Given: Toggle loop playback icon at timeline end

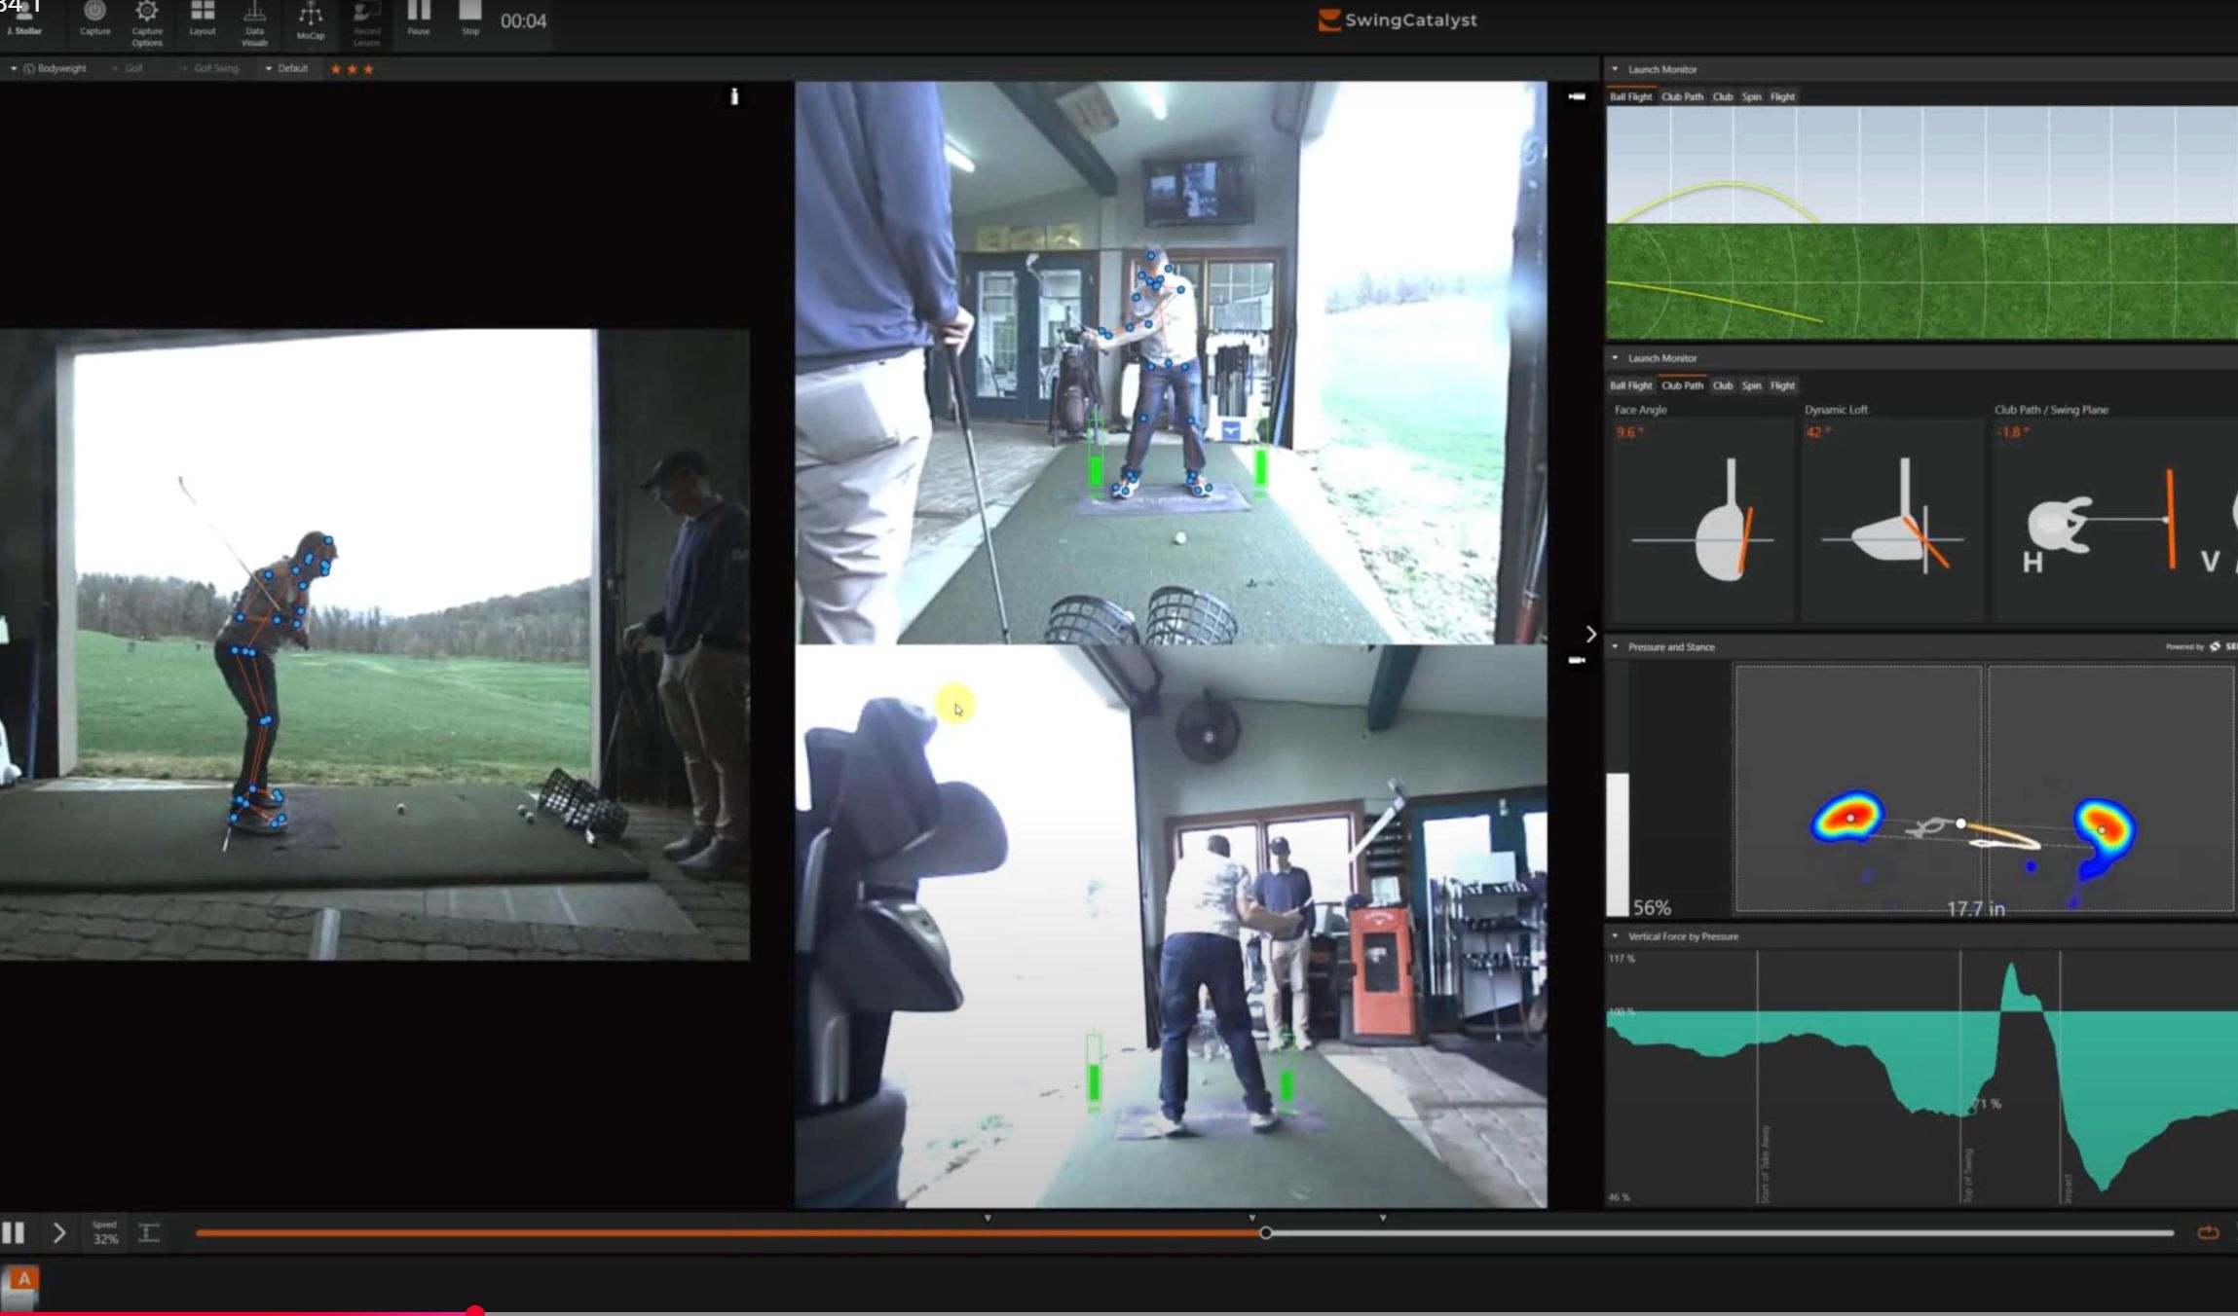Looking at the screenshot, I should (2208, 1233).
